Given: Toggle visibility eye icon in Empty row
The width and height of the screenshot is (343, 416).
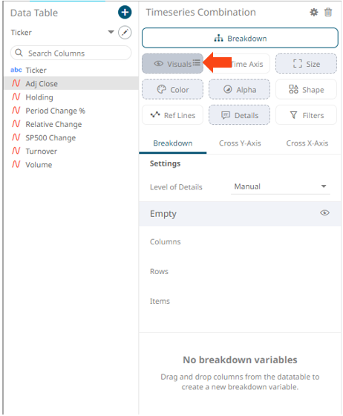Looking at the screenshot, I should (324, 213).
